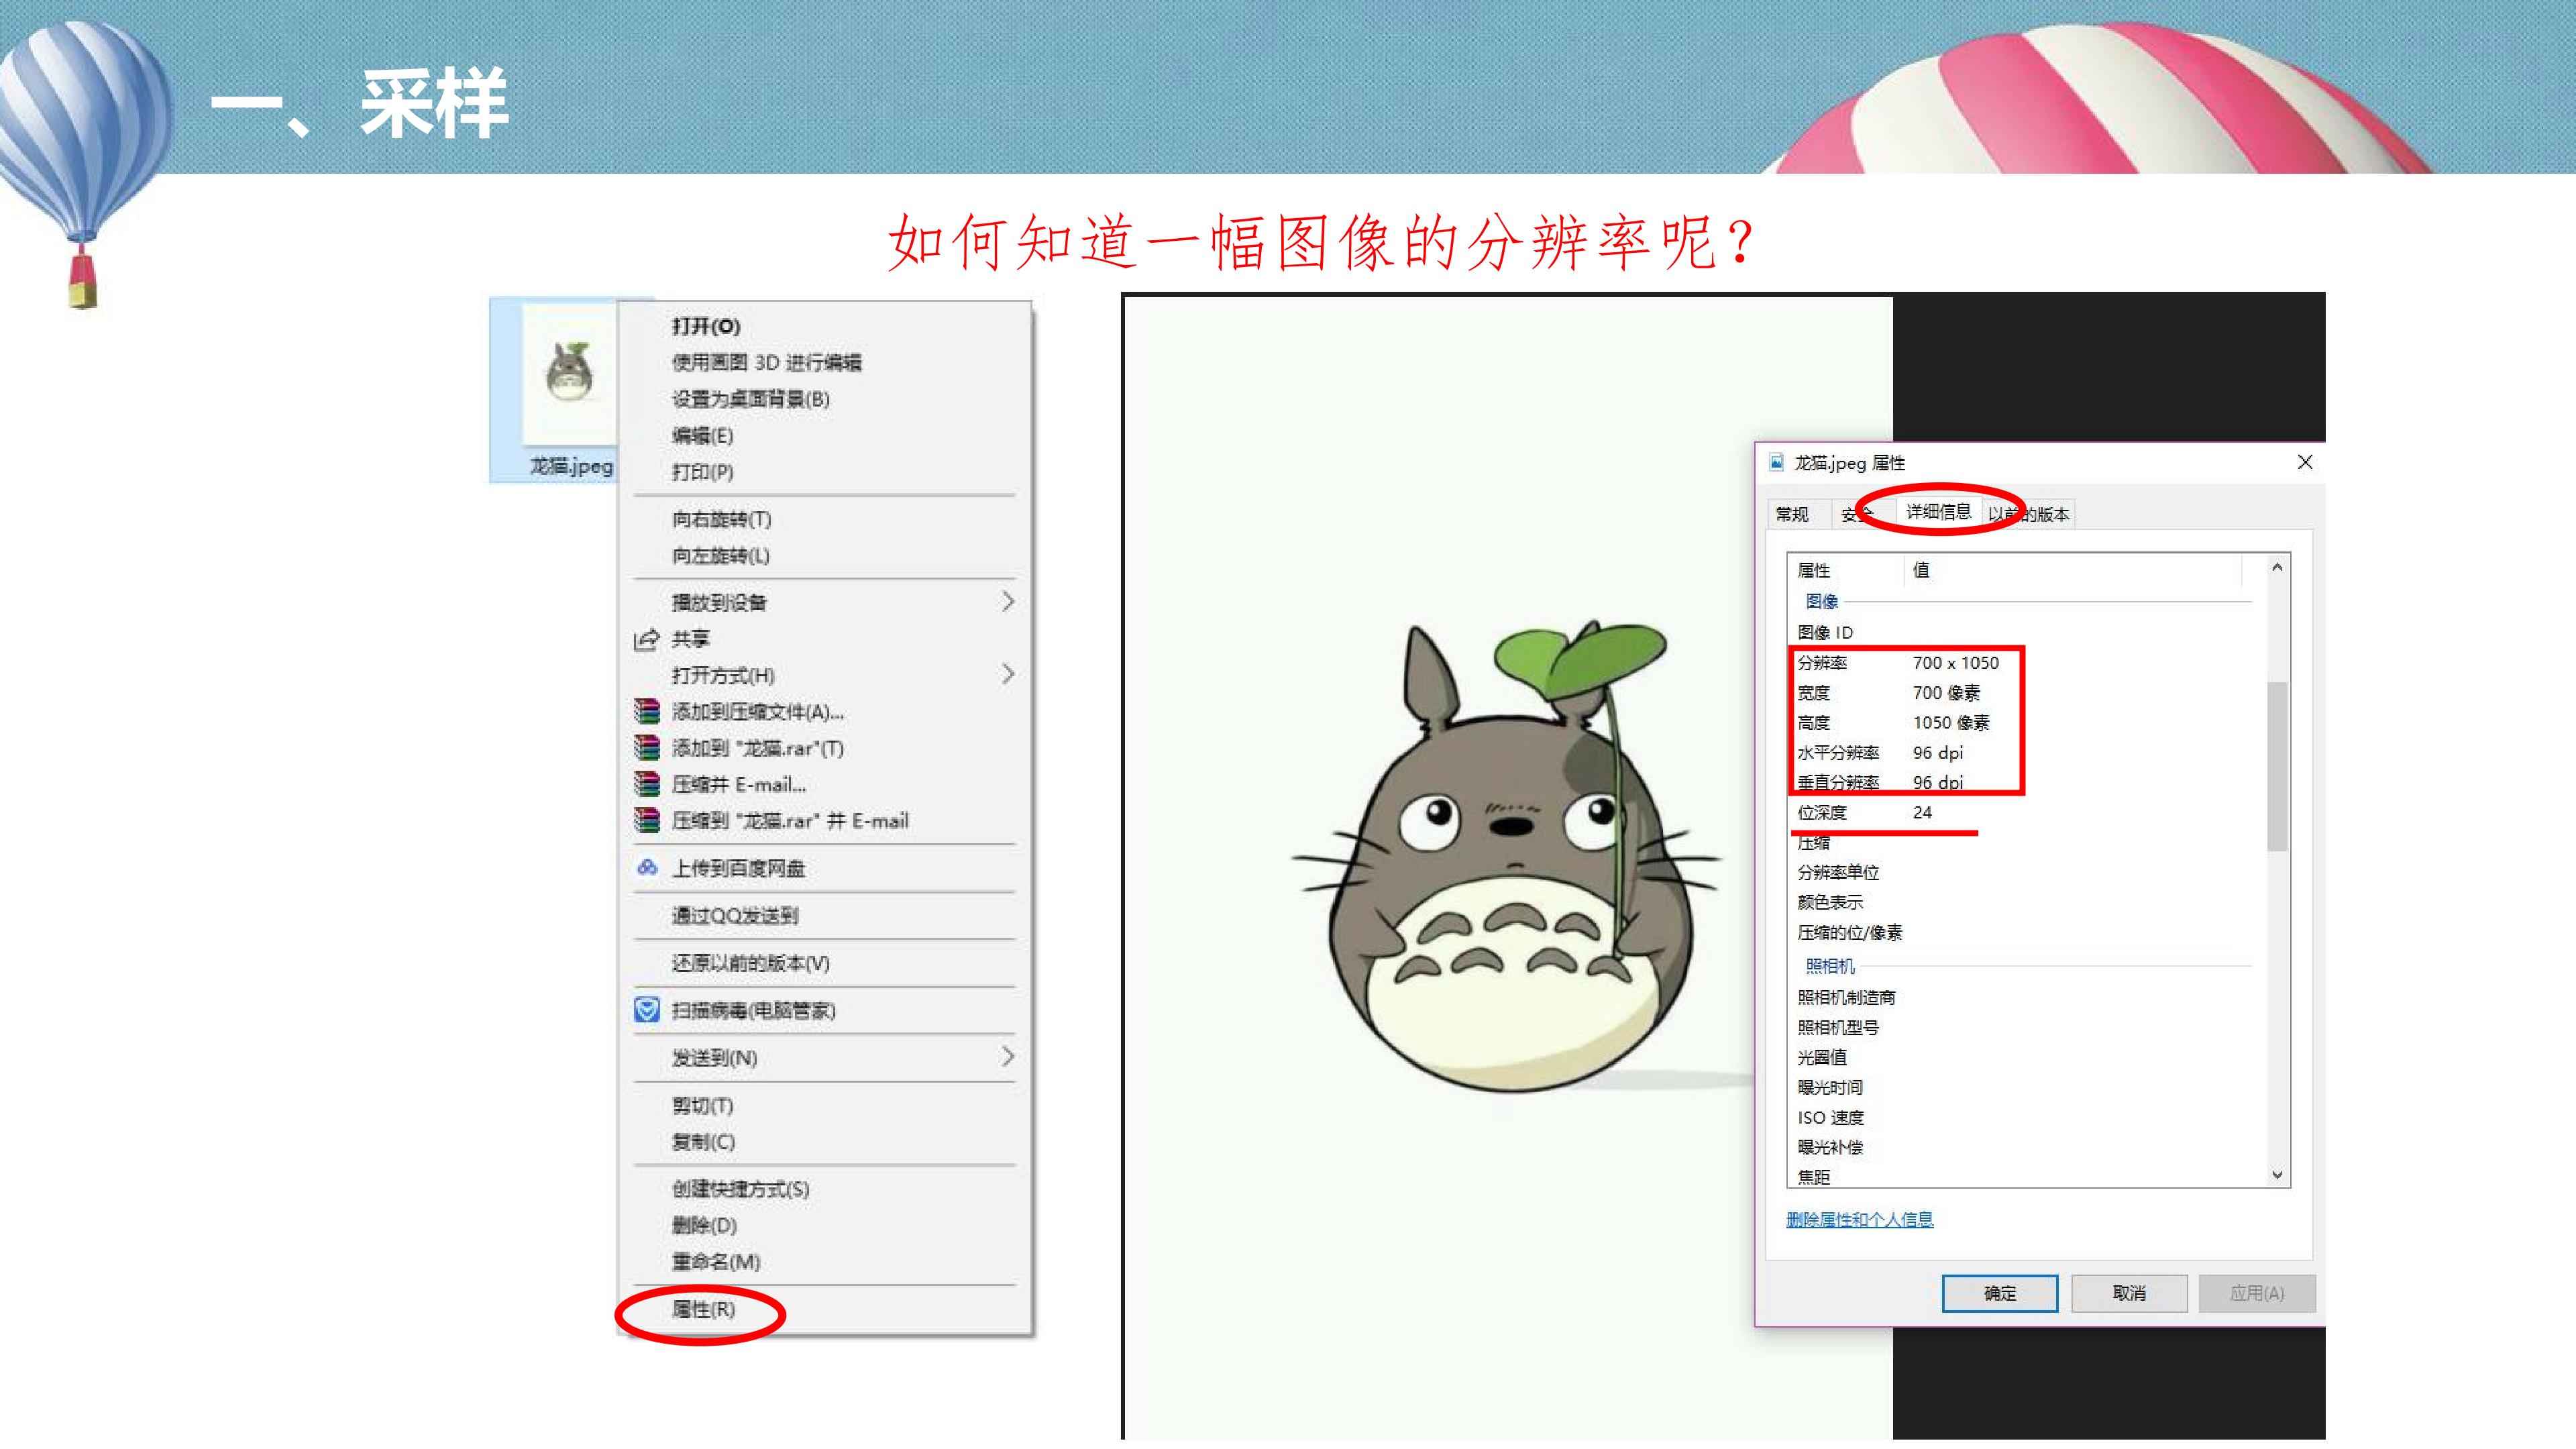This screenshot has height=1449, width=2576.
Task: Click the share icon beside 共享
Action: tap(647, 639)
